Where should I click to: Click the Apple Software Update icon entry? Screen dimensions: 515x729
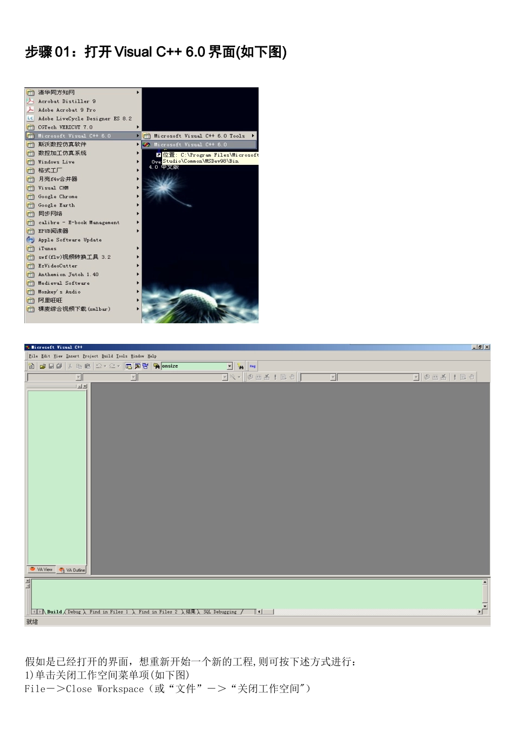point(83,240)
